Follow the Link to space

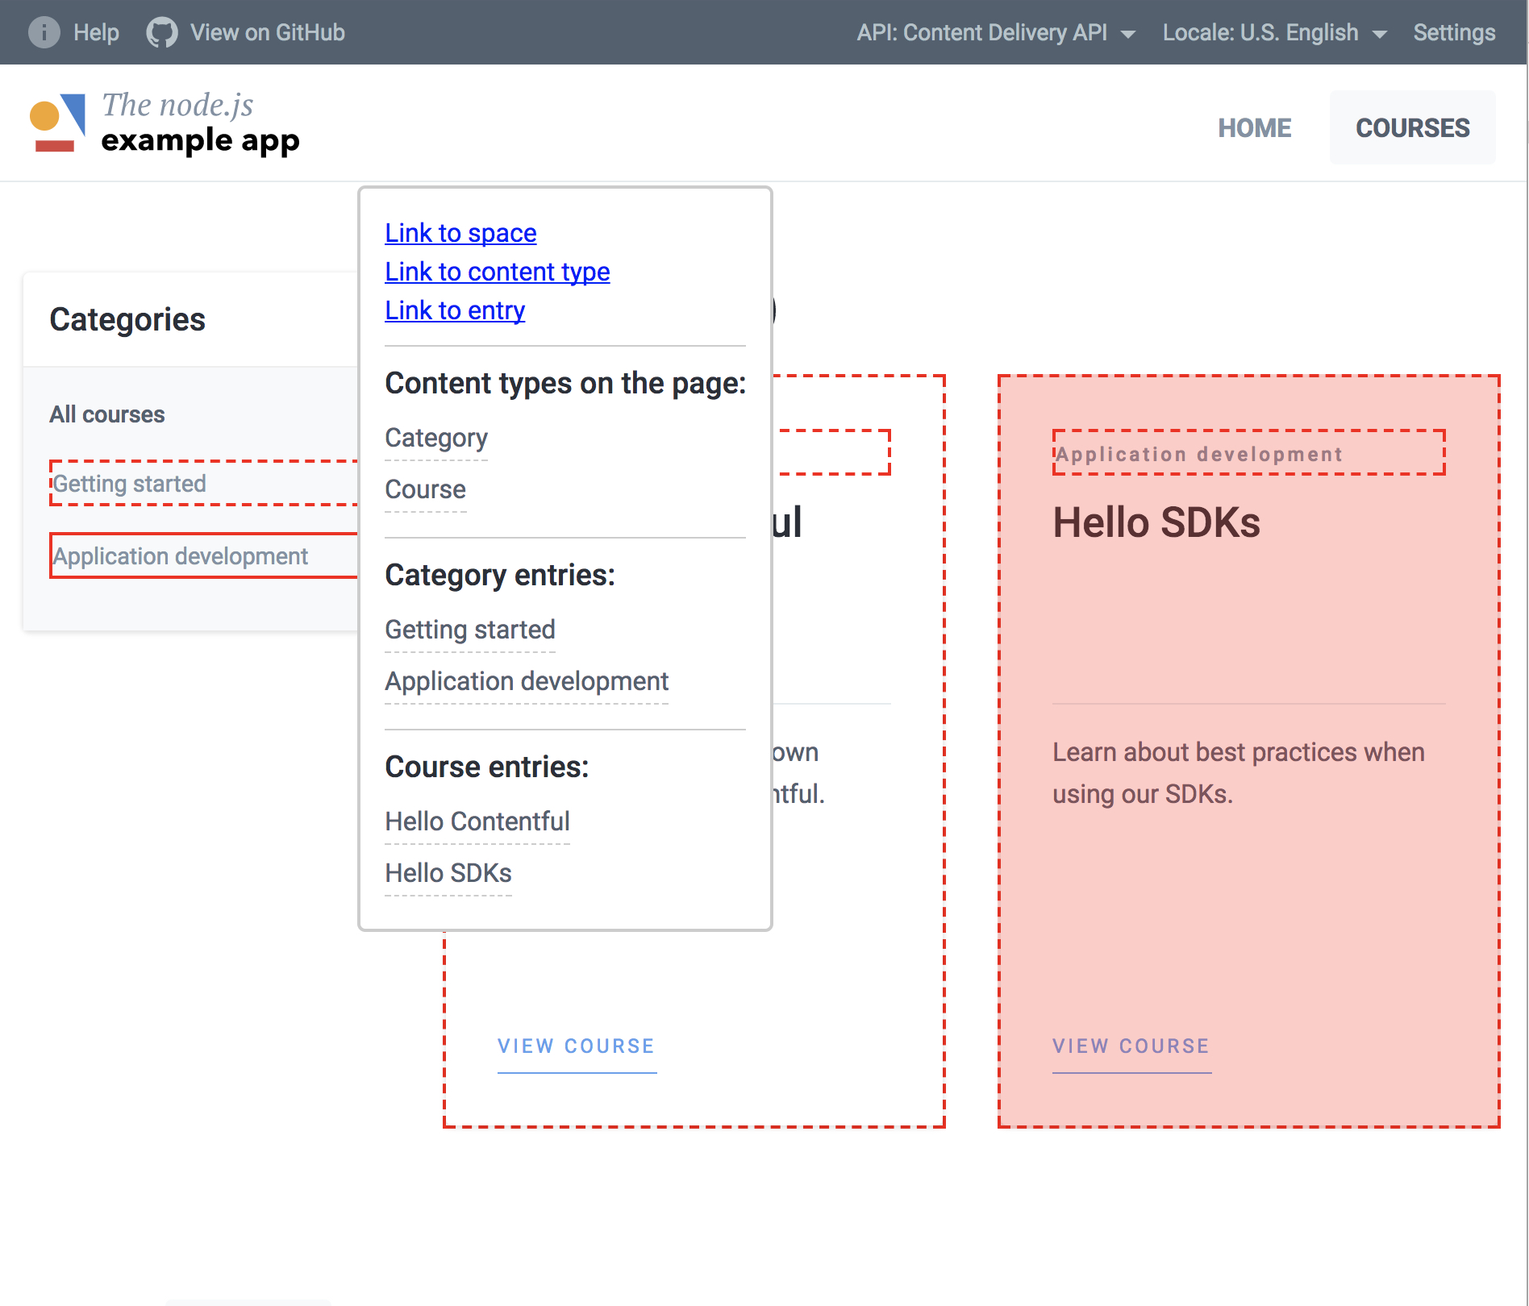tap(460, 232)
